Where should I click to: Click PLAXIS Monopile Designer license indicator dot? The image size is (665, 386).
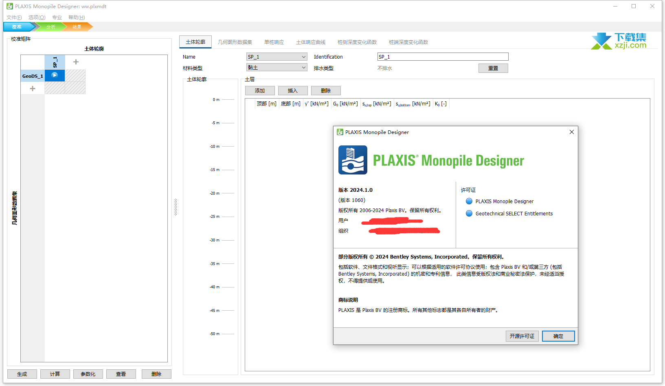coord(469,201)
